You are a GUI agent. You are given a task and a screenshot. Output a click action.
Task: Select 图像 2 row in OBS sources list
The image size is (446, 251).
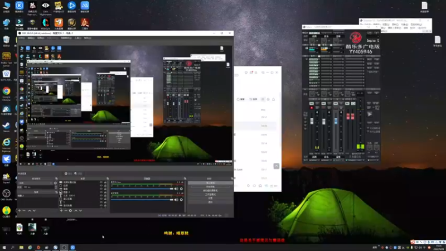[x=81, y=192]
